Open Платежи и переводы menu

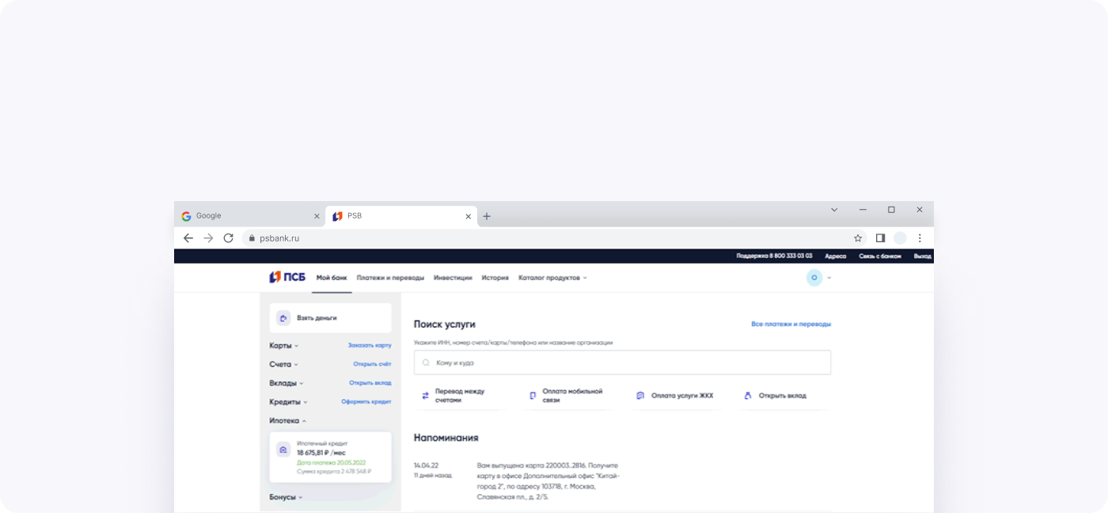(390, 278)
